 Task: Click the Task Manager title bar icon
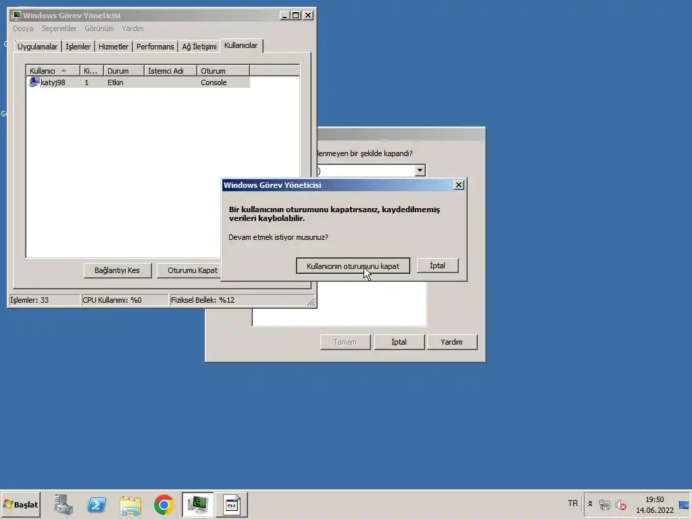coord(16,15)
